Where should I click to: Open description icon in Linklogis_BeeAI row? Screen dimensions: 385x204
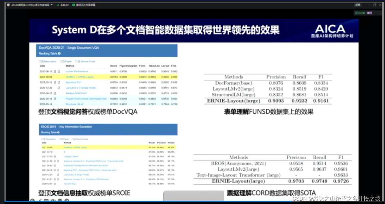click(x=55, y=156)
